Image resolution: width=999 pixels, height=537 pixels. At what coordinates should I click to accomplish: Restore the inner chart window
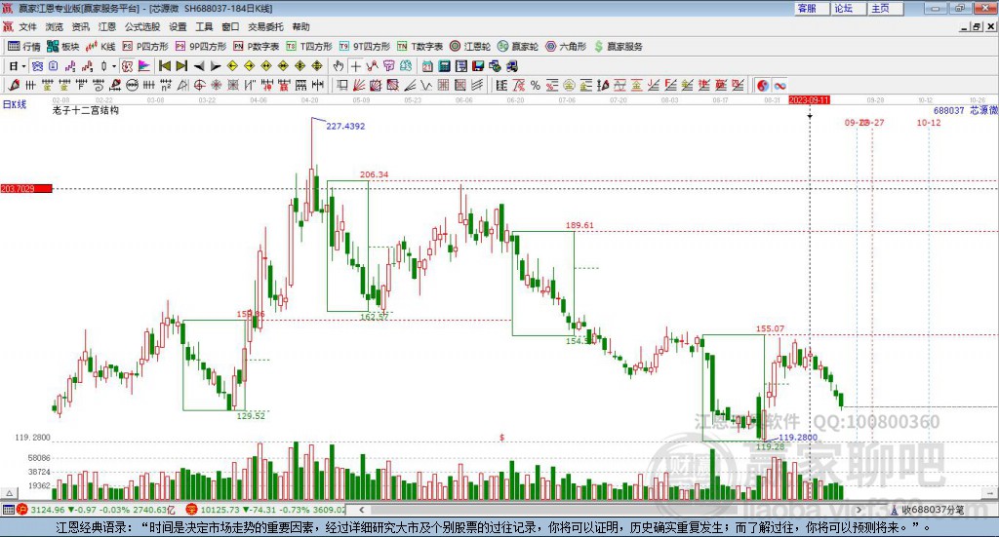point(977,26)
